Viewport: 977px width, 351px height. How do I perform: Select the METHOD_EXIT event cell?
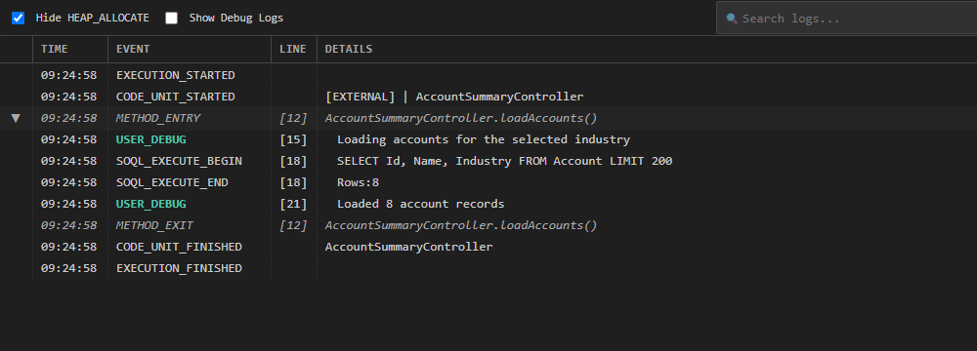(x=154, y=226)
